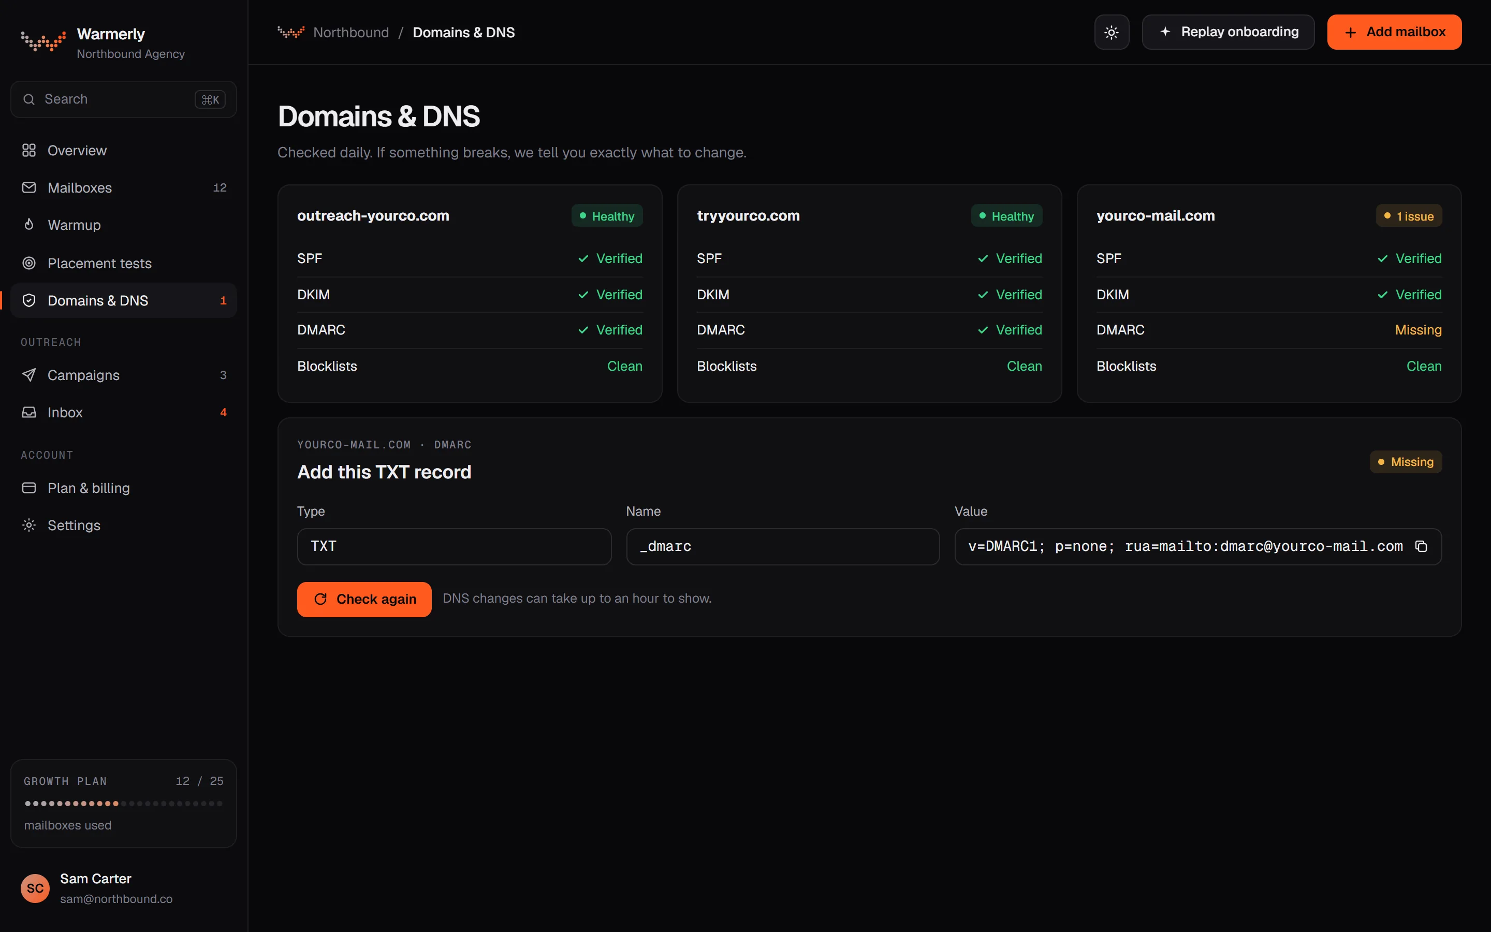Image resolution: width=1491 pixels, height=932 pixels.
Task: Click the Name field showing _dmarc
Action: pyautogui.click(x=782, y=546)
